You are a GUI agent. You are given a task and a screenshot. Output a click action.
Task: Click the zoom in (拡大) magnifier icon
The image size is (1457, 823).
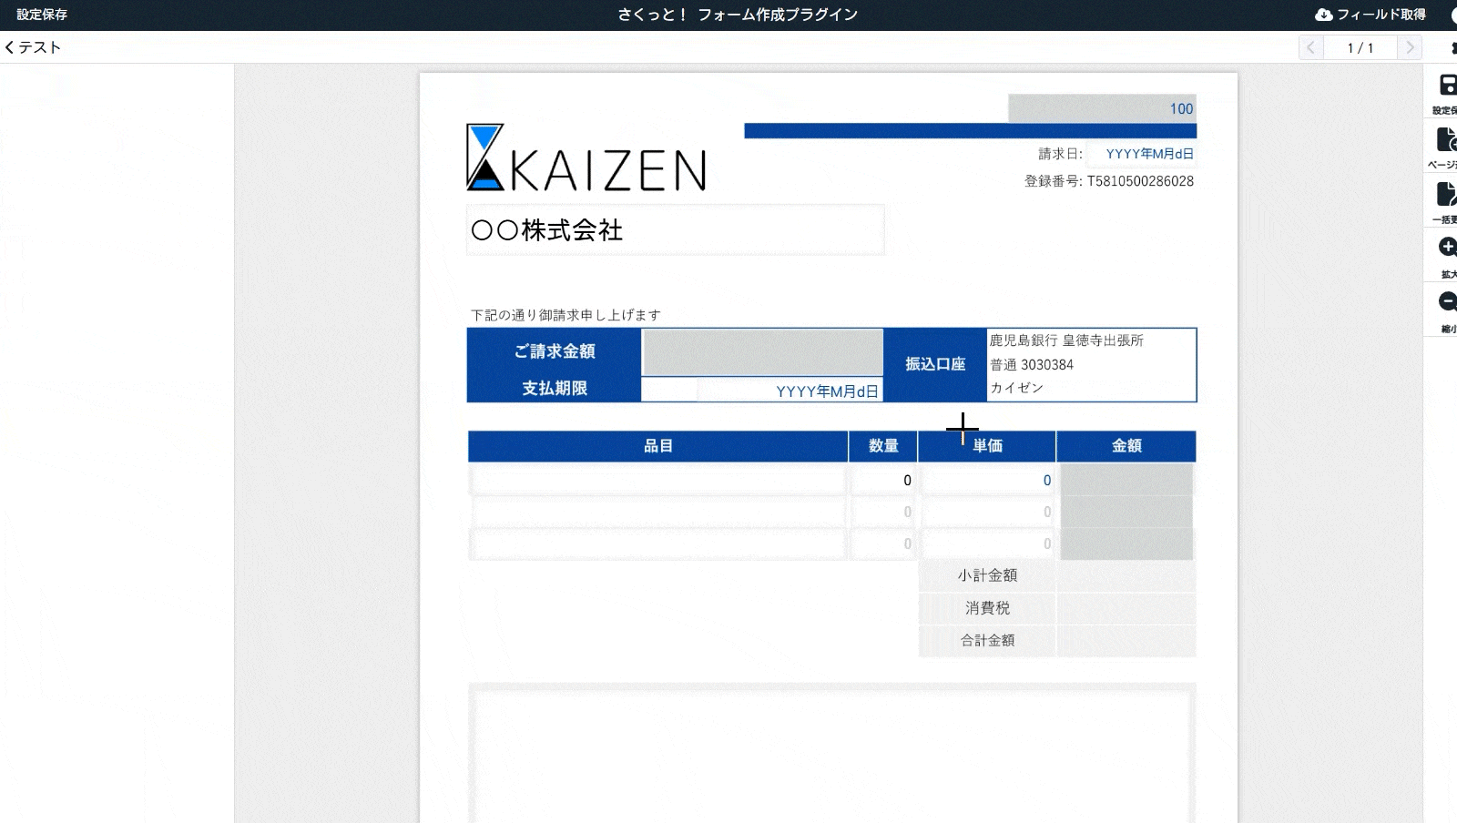pos(1447,248)
